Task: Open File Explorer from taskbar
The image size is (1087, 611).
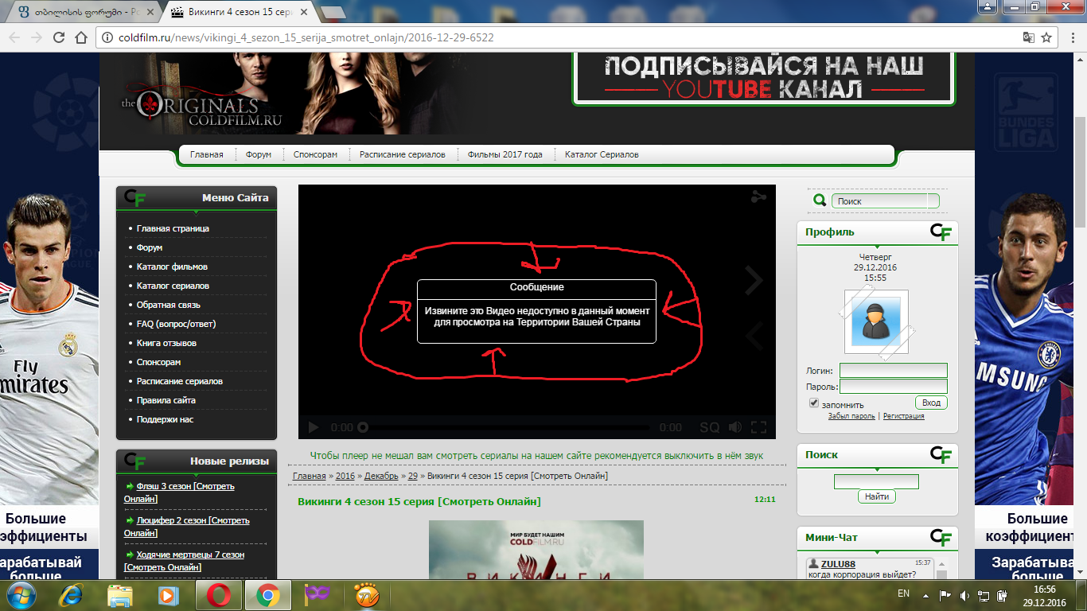Action: tap(120, 594)
